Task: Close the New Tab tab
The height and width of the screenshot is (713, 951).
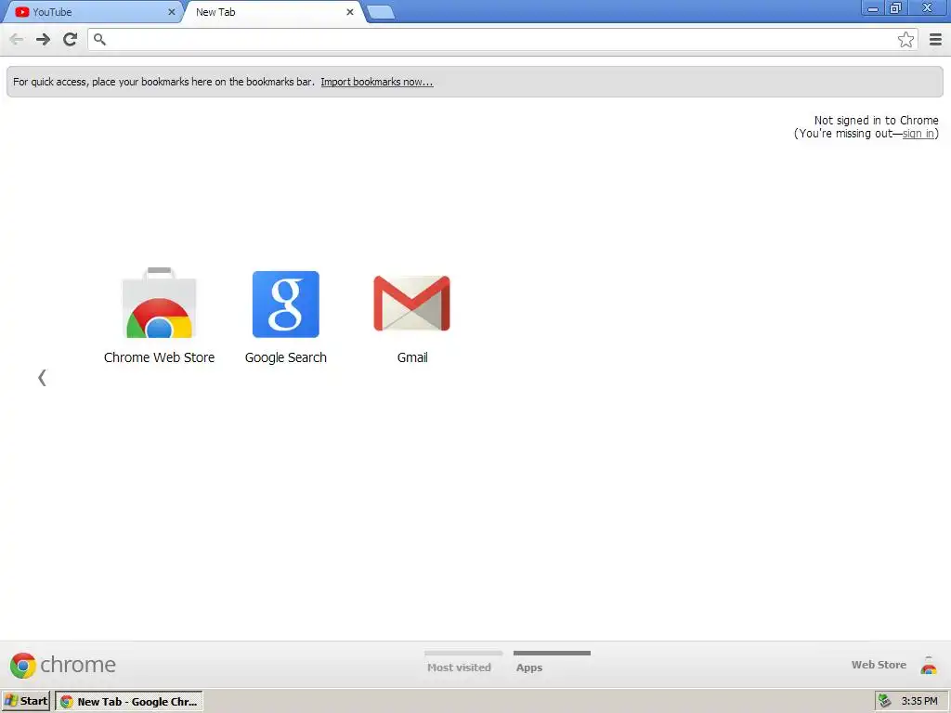Action: pyautogui.click(x=350, y=12)
